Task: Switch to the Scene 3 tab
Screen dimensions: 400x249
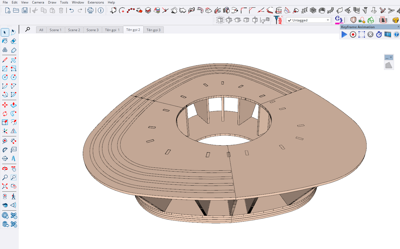Action: click(92, 30)
